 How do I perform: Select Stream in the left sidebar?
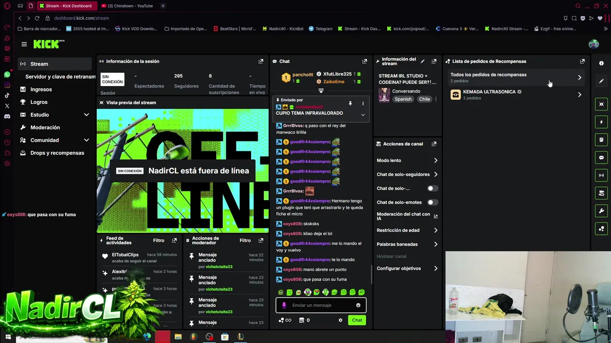coord(54,64)
